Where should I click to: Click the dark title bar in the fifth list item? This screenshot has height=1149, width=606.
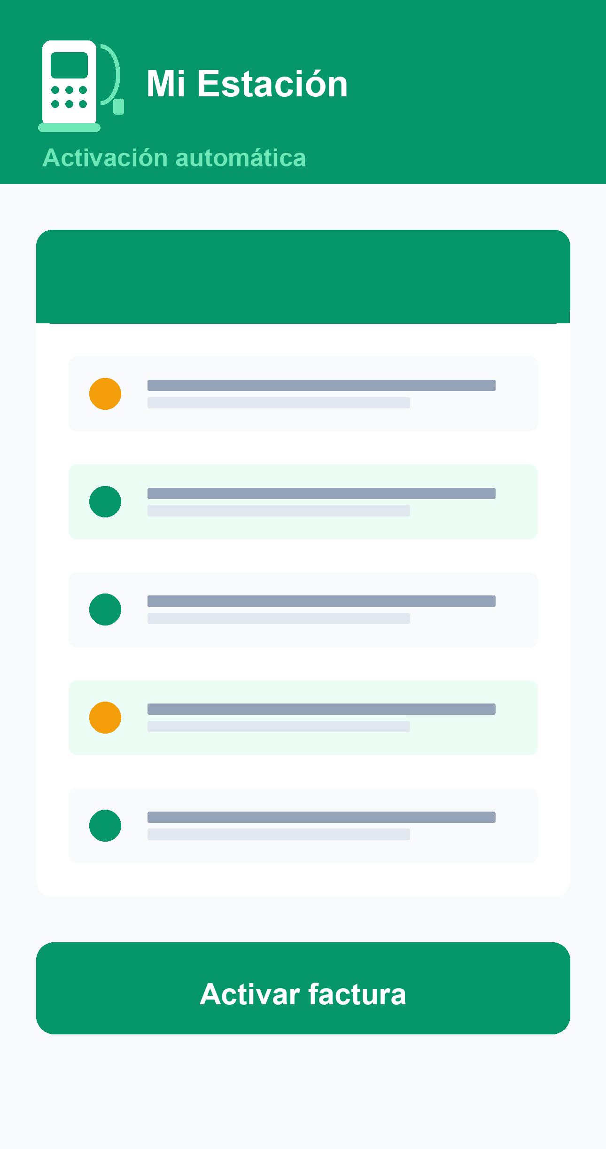[x=321, y=817]
